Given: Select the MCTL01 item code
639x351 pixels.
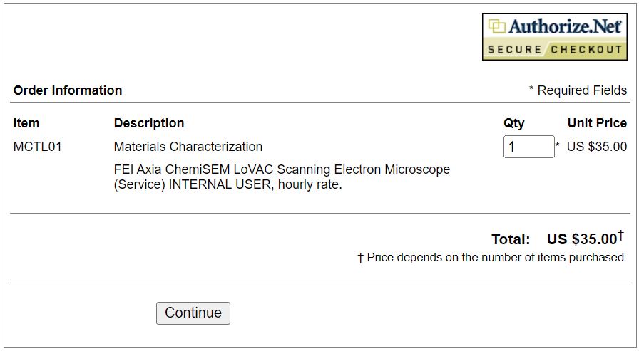Looking at the screenshot, I should 38,147.
